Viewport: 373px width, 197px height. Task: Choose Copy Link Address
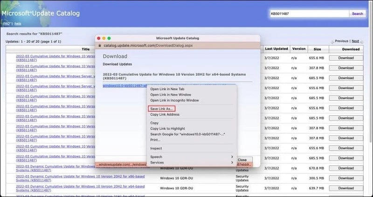pos(165,115)
